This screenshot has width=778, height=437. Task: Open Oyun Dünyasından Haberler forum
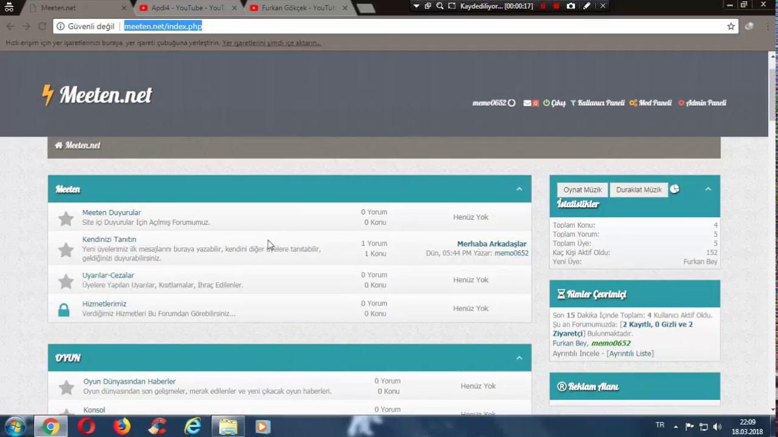coord(129,381)
